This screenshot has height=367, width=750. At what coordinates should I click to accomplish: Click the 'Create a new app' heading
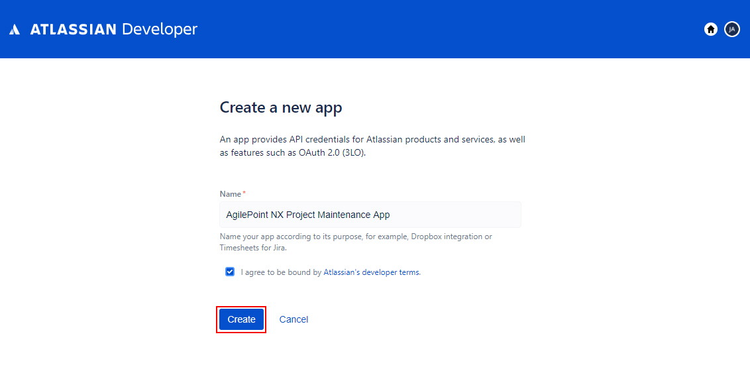(x=281, y=107)
